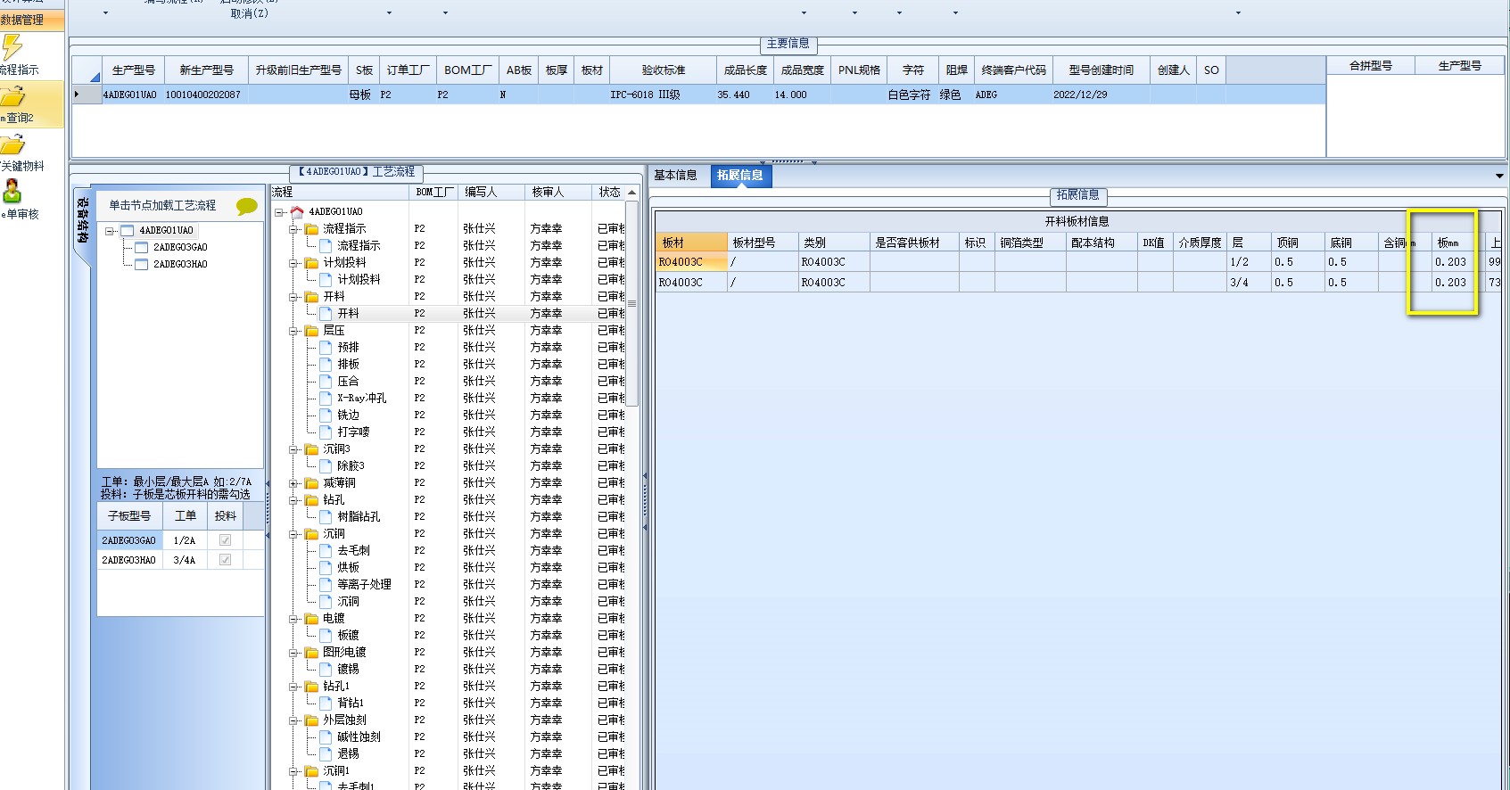Click the 1/2A 工单 cell
The width and height of the screenshot is (1510, 790).
(185, 540)
